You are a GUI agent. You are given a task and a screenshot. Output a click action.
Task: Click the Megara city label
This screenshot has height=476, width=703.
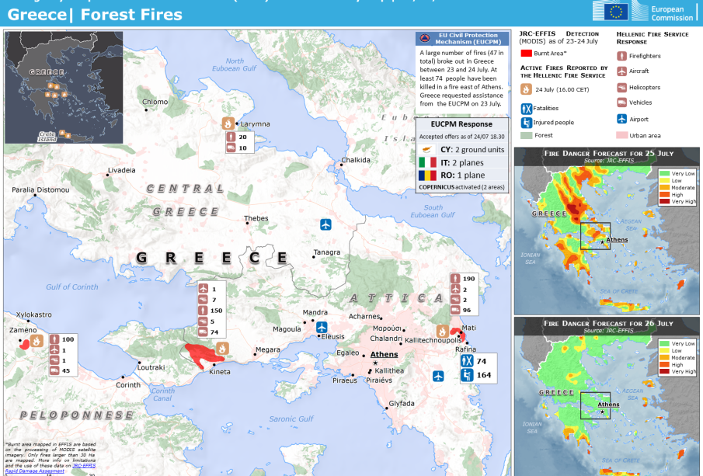(268, 349)
